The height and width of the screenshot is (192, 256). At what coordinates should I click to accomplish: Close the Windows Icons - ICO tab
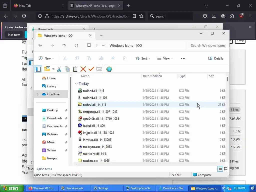(x=90, y=35)
